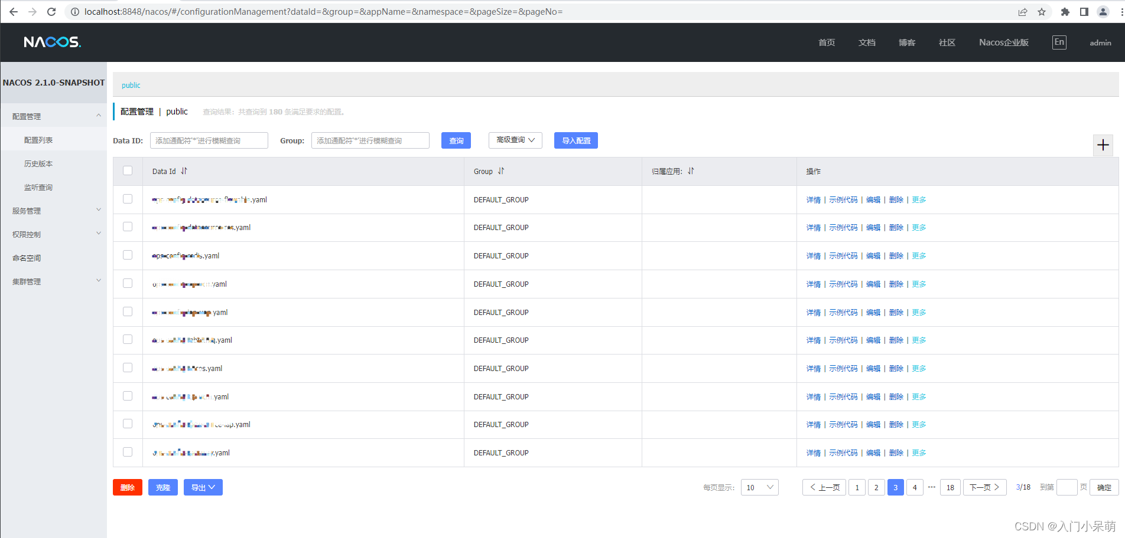Open 首页 in top navigation
The width and height of the screenshot is (1125, 538).
(x=827, y=42)
